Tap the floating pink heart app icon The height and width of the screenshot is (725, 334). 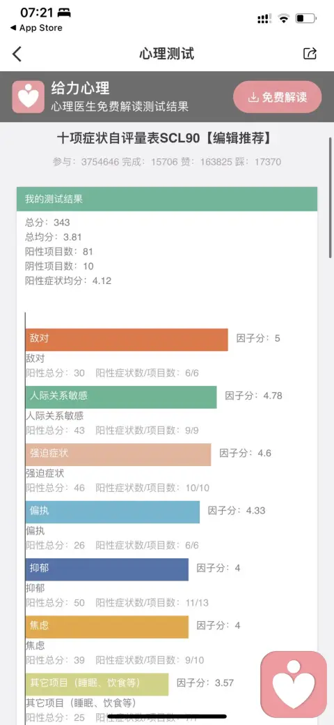[x=294, y=685]
